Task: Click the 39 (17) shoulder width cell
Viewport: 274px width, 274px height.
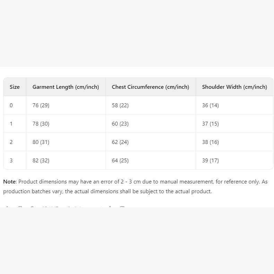Action: [x=210, y=161]
